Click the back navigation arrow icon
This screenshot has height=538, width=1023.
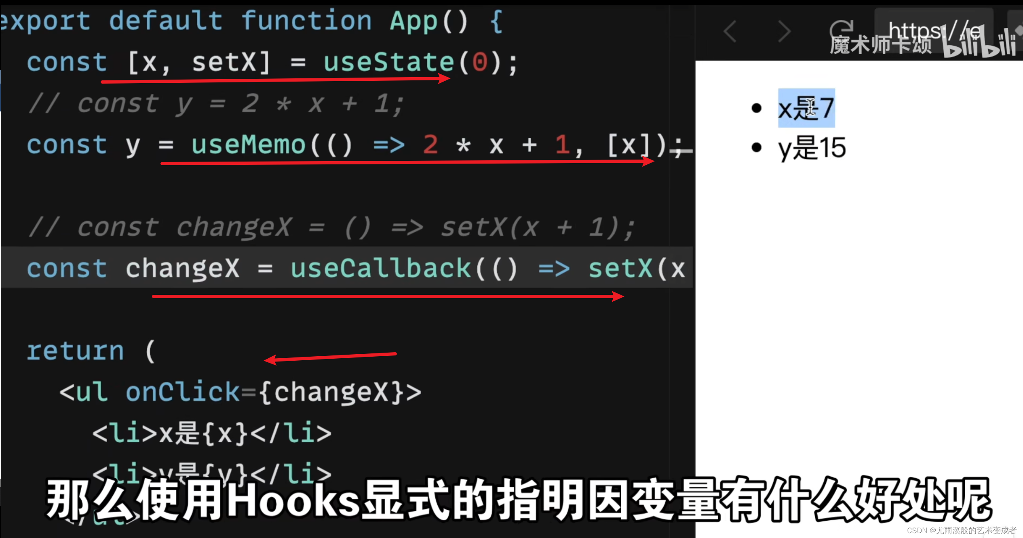(731, 30)
